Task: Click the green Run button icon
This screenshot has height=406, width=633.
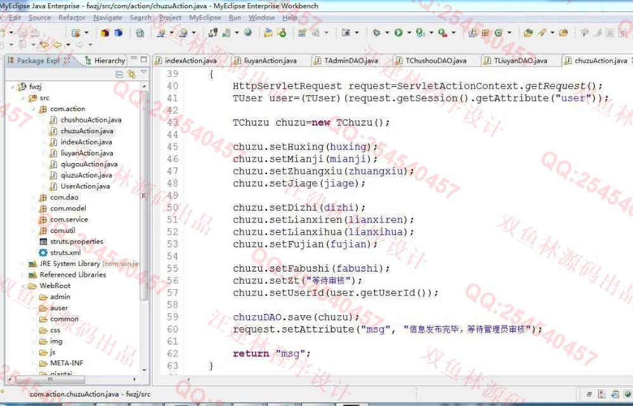Action: coord(398,33)
